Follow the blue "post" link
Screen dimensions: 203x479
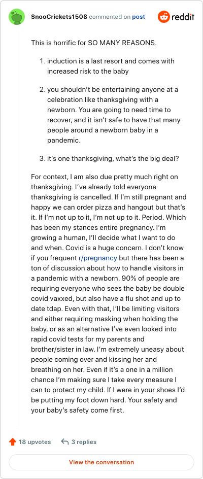tap(139, 17)
